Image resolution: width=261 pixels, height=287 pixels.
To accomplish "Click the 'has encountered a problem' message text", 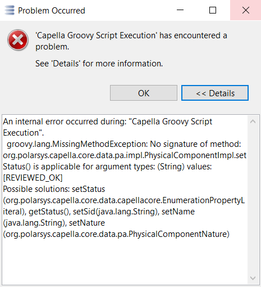I will click(x=131, y=41).
